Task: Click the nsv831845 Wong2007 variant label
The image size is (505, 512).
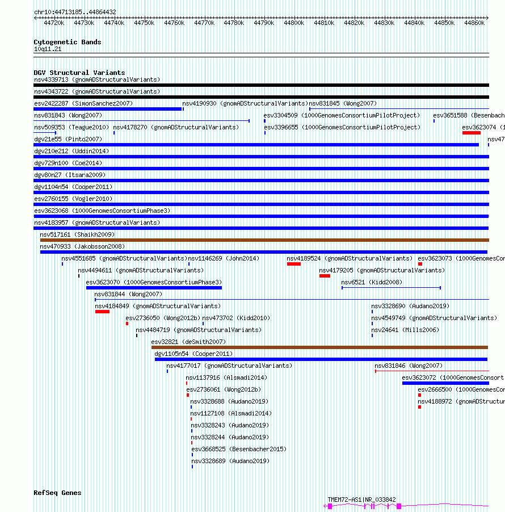Action: 343,103
